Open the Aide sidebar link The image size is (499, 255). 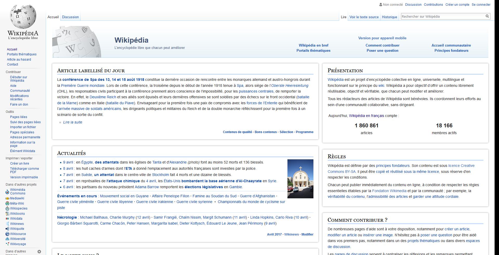(x=13, y=86)
